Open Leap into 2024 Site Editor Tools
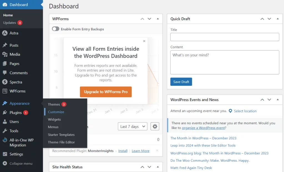Screen dimensions: 284x172 [x=203, y=145]
